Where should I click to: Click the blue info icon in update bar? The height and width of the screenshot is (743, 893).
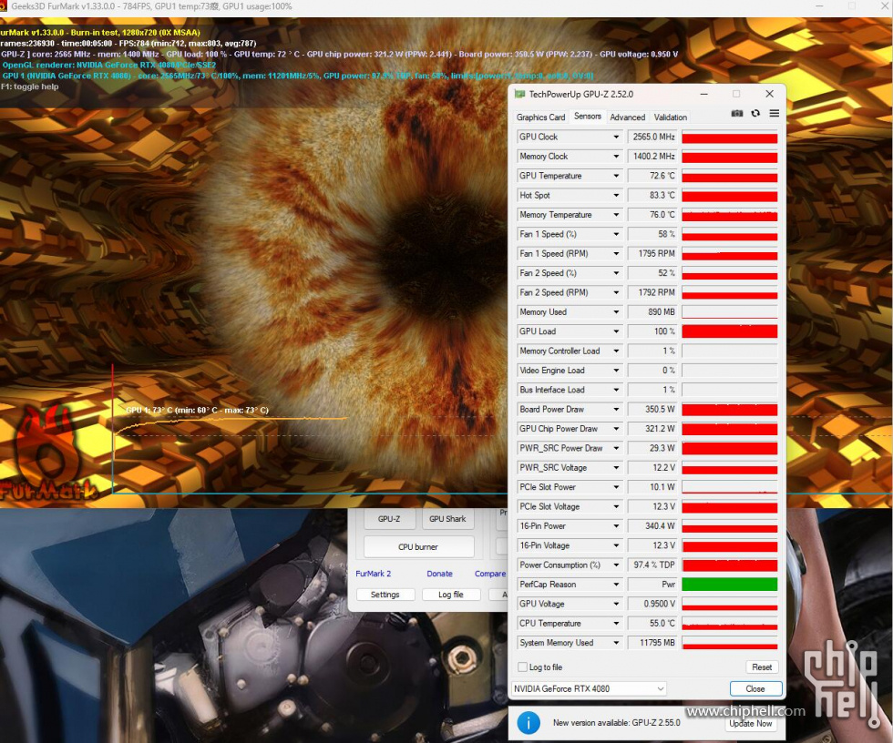click(529, 723)
